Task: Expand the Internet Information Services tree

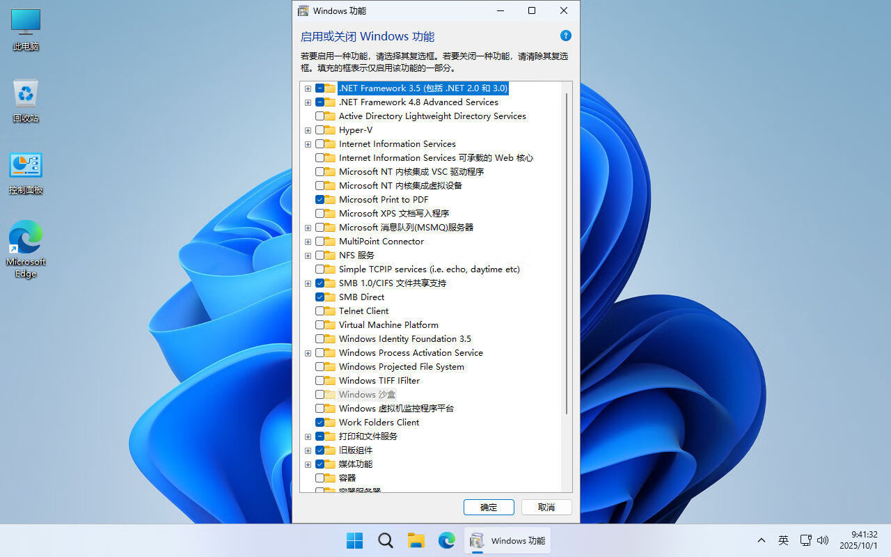Action: pyautogui.click(x=308, y=144)
